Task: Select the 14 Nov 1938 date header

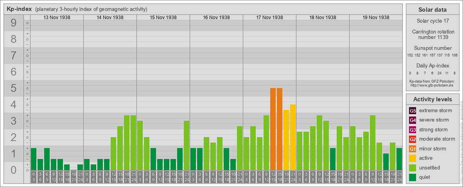Action: pos(110,18)
